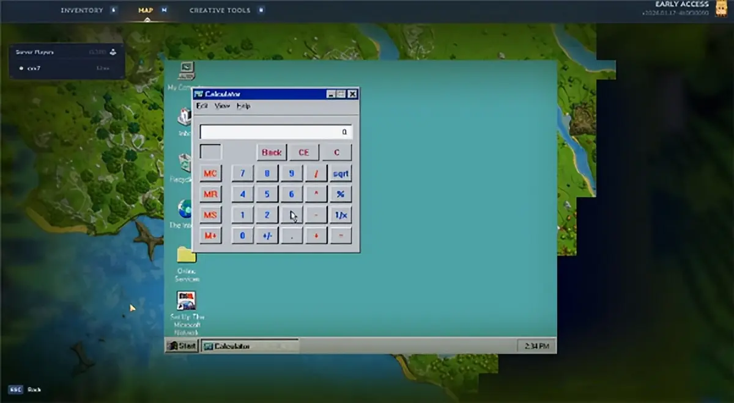
Task: Click the Windows Start button
Action: 182,346
